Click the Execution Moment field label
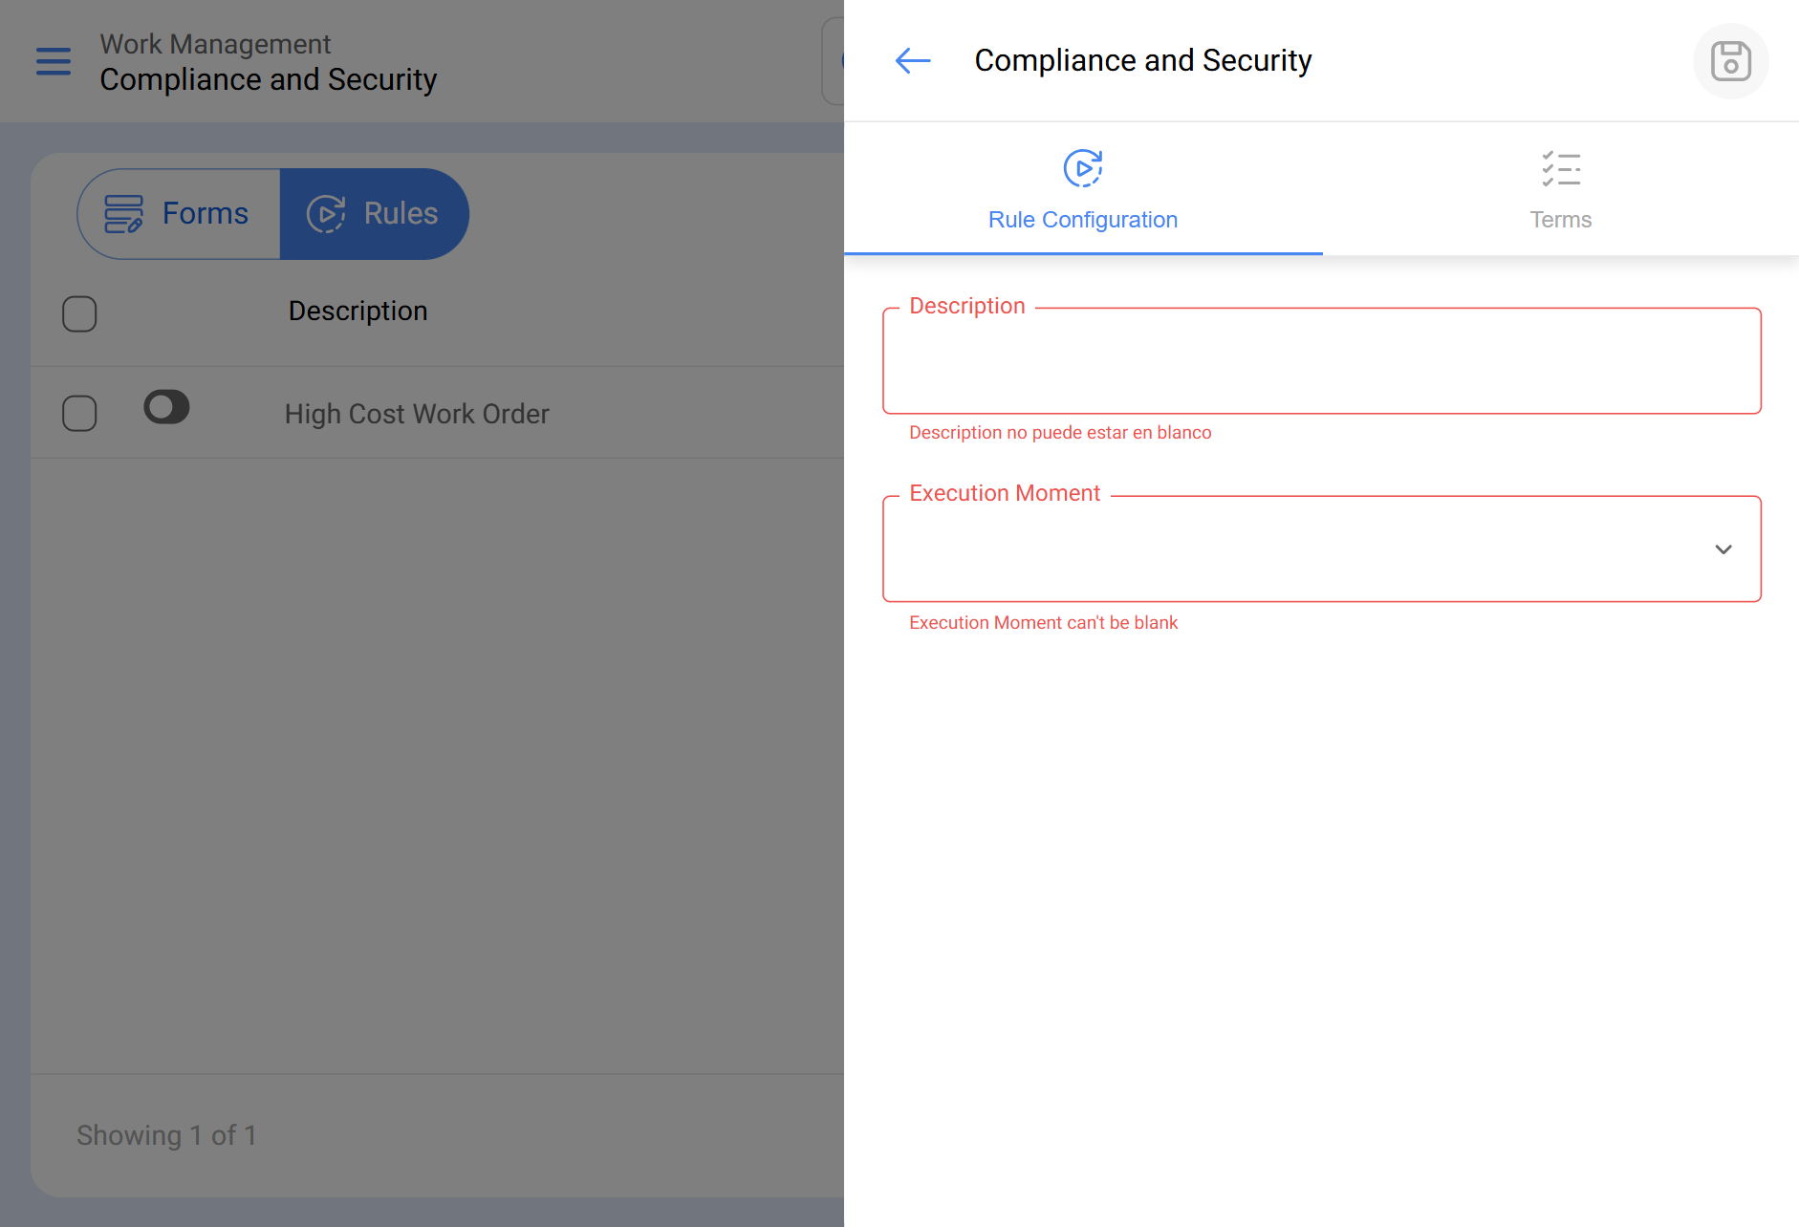Screen dimensions: 1799x1227 [x=1004, y=493]
